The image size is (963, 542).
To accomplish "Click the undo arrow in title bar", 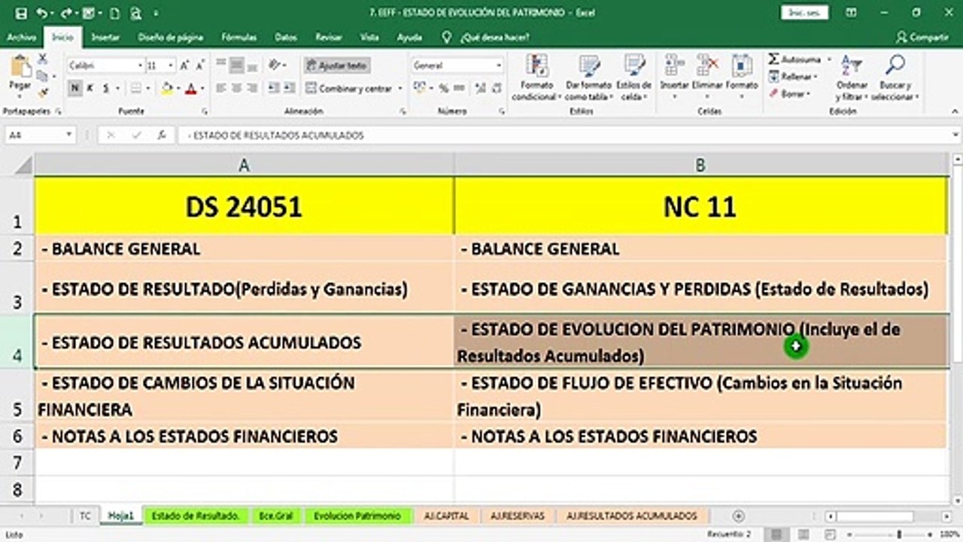I will click(x=41, y=13).
